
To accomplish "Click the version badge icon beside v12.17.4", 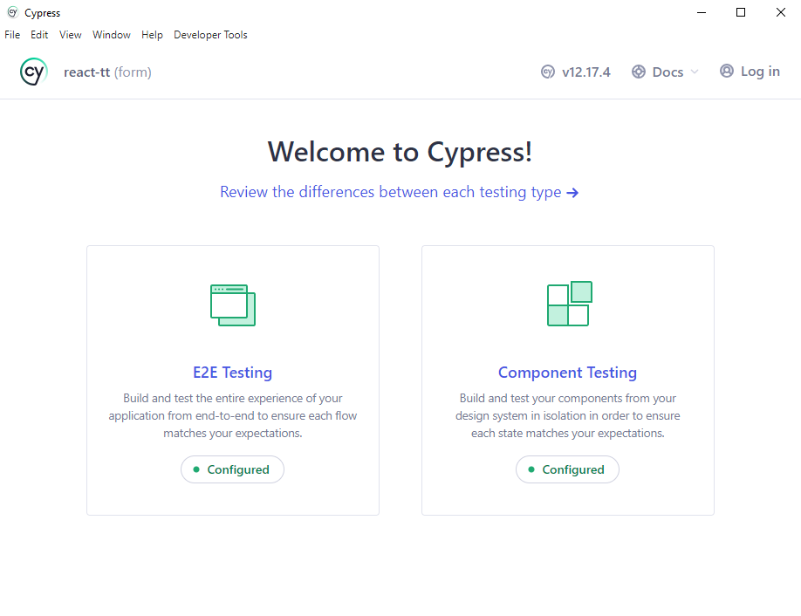I will click(547, 72).
